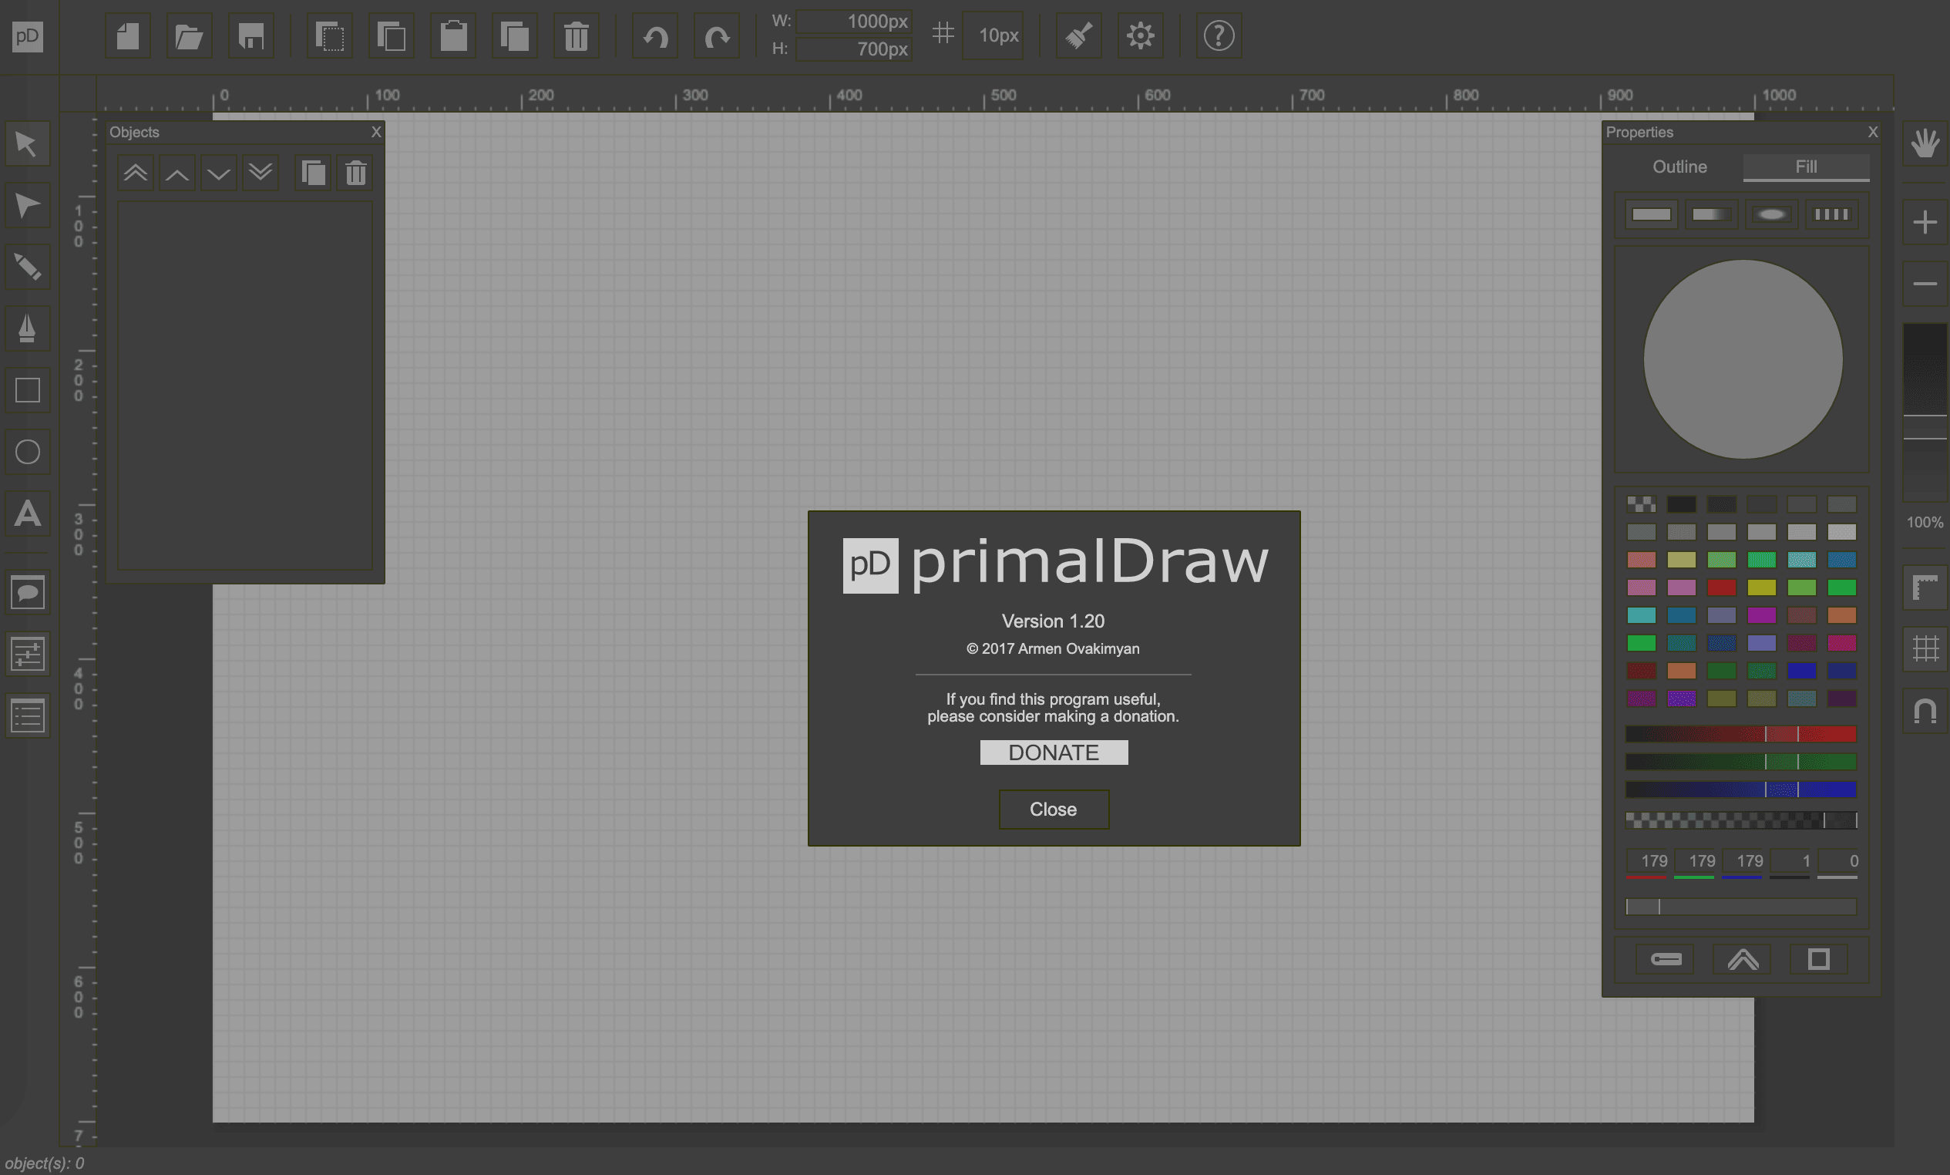Screen dimensions: 1950x1175
Task: Click the Paste clipboard icon
Action: pos(453,35)
